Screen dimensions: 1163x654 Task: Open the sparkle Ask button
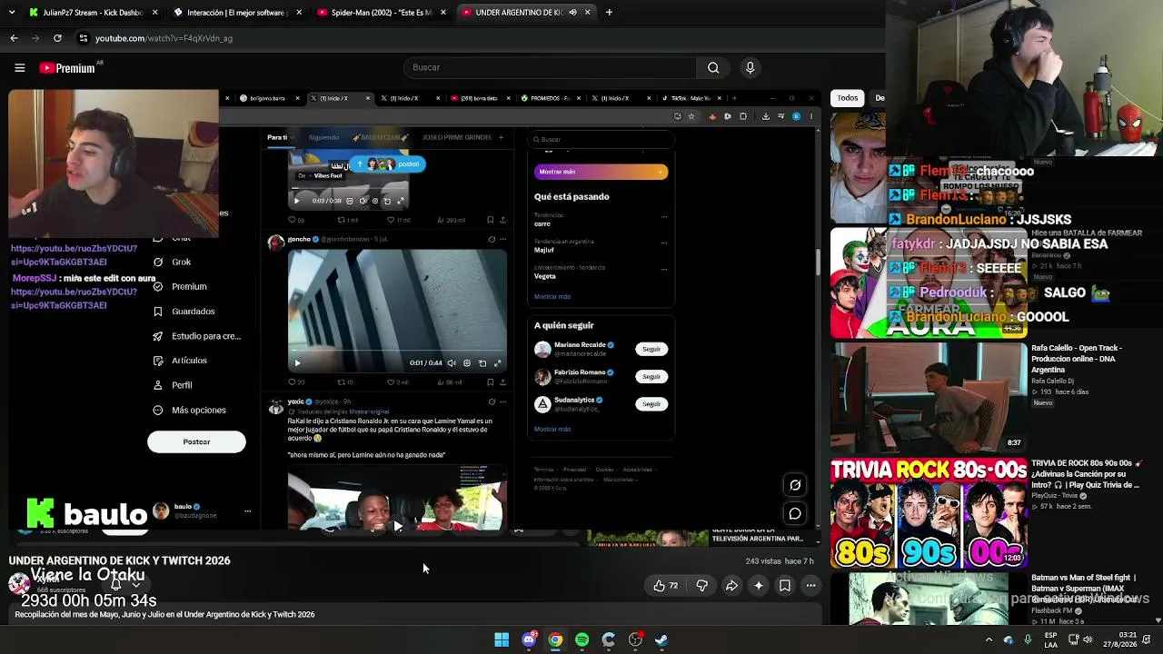pyautogui.click(x=759, y=586)
